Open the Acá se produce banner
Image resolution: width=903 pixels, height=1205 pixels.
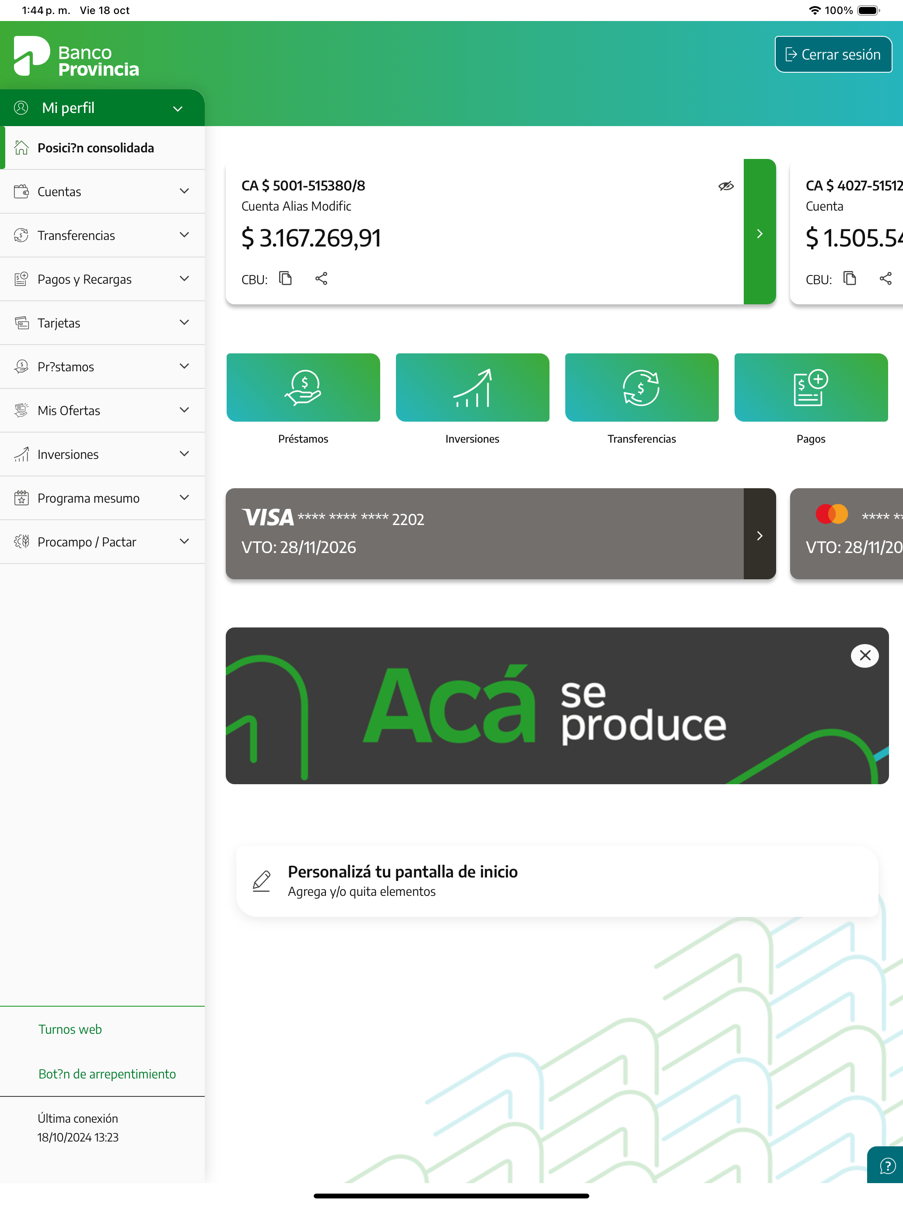tap(557, 706)
